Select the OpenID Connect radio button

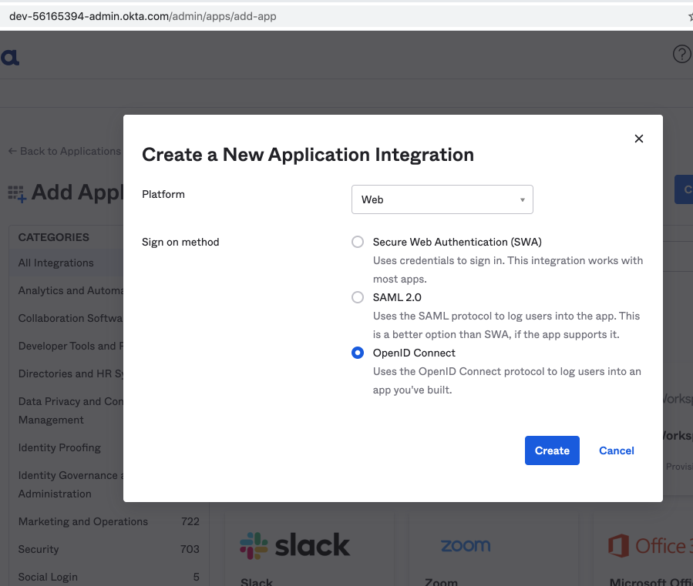click(358, 353)
